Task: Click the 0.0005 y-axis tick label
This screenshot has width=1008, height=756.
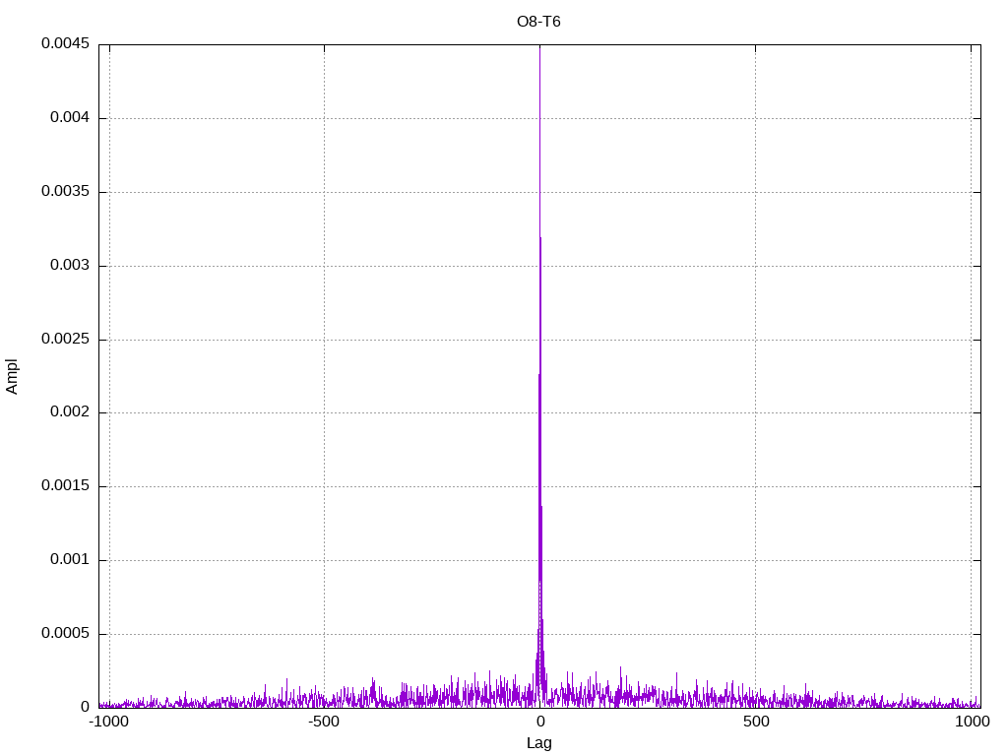Action: coord(66,633)
